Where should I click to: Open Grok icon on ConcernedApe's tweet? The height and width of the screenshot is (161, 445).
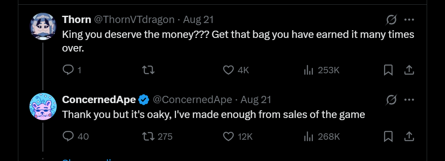391,100
